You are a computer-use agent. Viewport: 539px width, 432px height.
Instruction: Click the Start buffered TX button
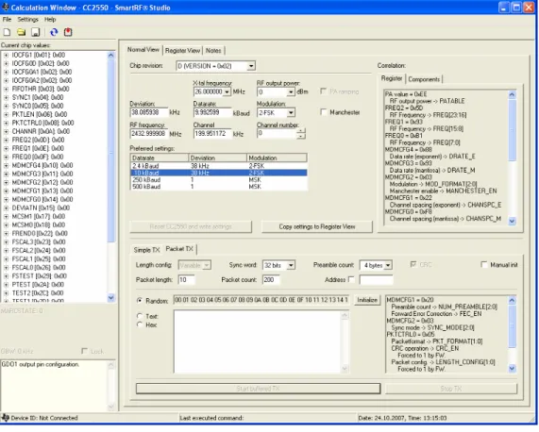pyautogui.click(x=258, y=389)
